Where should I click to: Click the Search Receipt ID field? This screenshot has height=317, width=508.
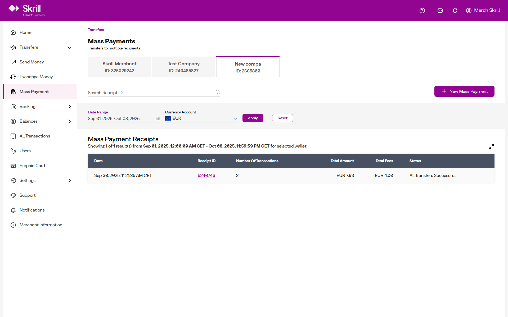(x=148, y=93)
